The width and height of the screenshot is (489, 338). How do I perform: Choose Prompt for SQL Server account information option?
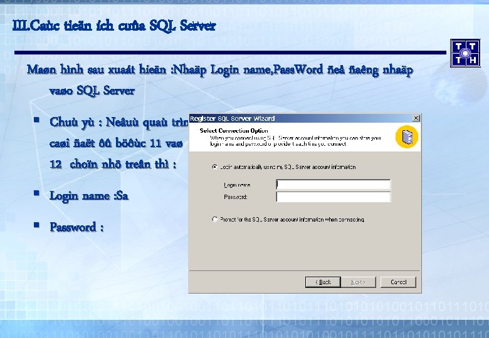click(214, 220)
